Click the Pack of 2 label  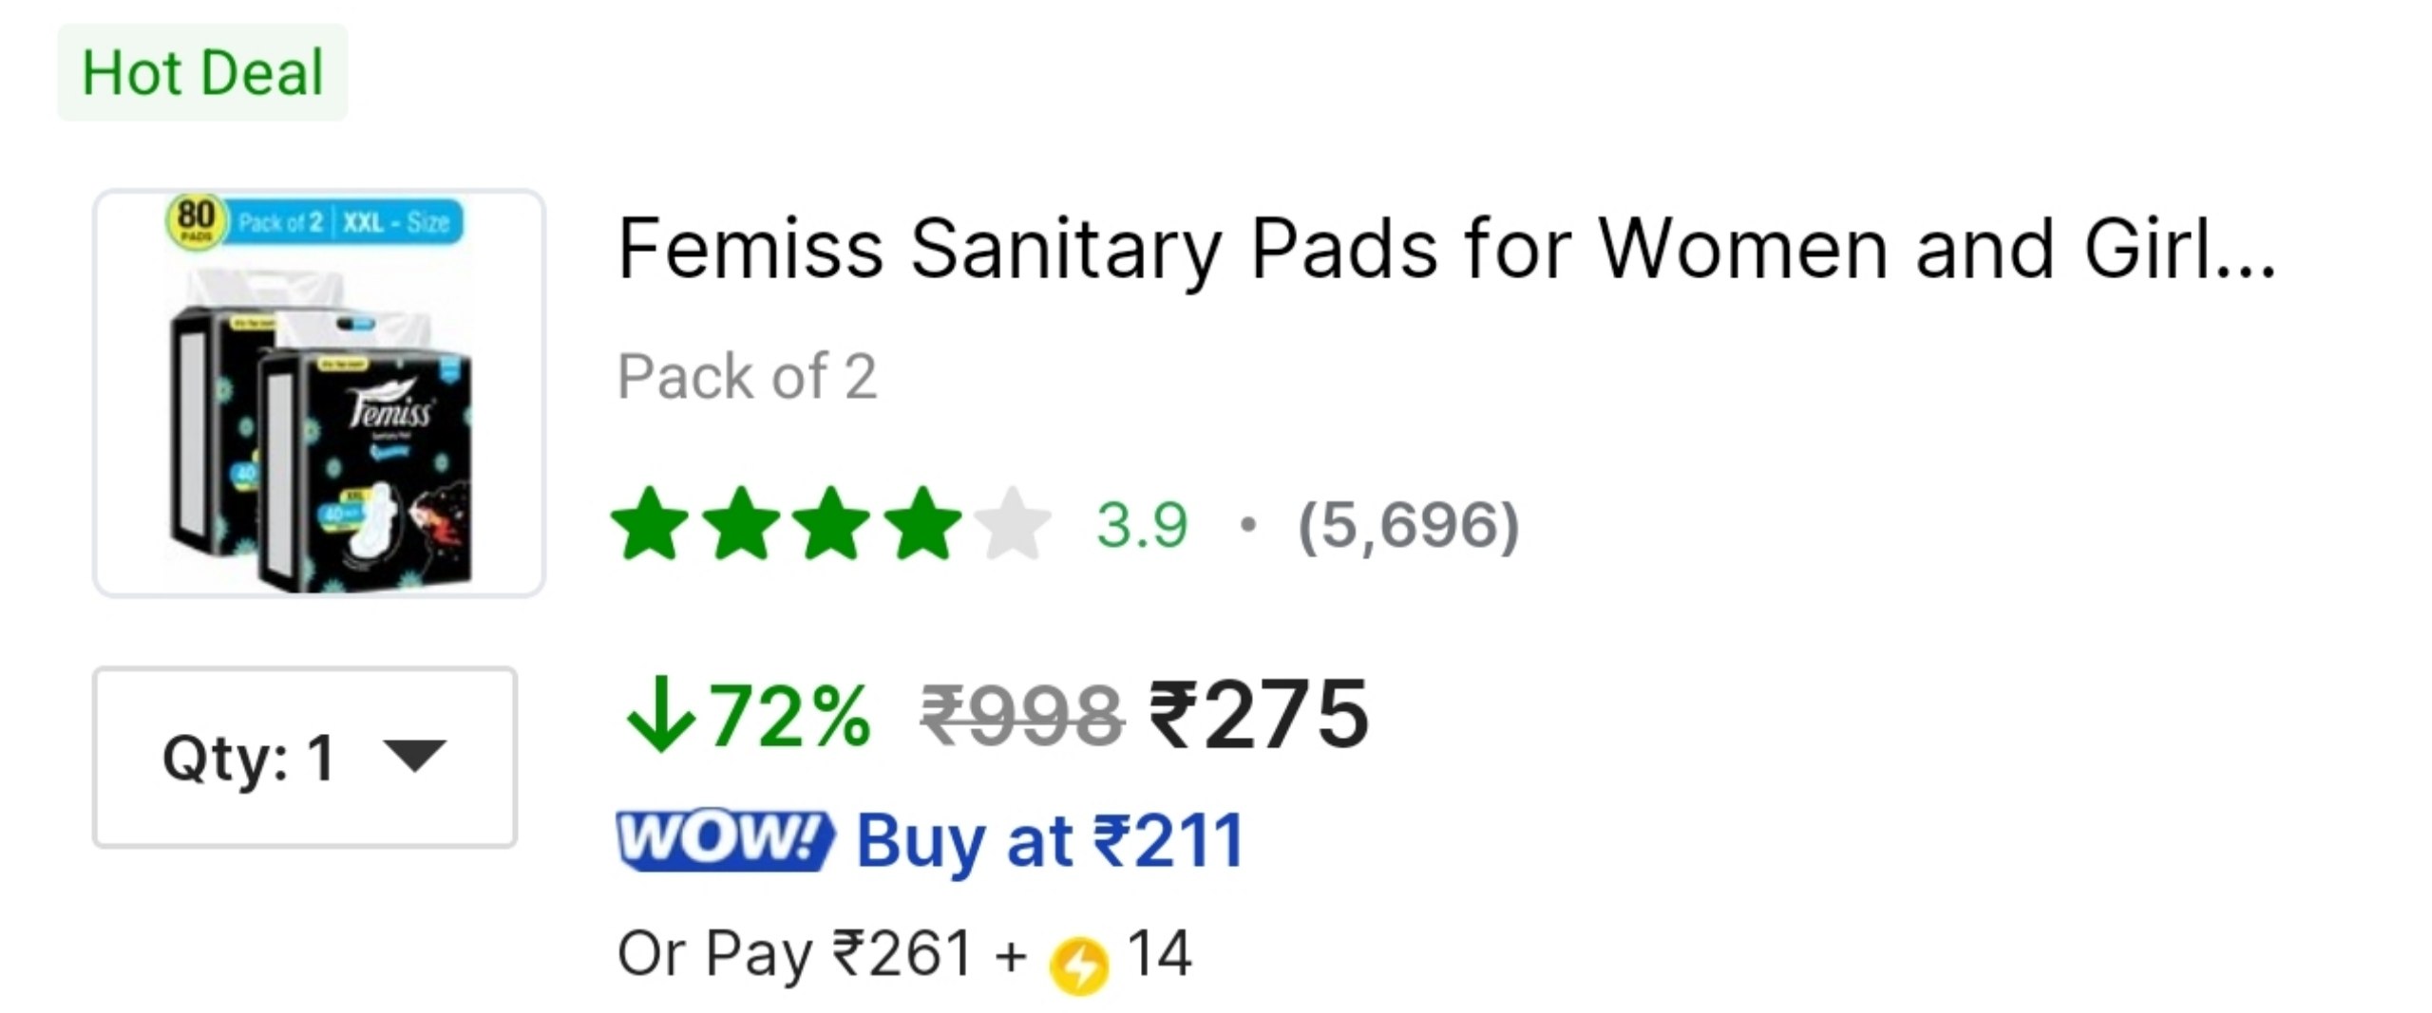coord(748,376)
